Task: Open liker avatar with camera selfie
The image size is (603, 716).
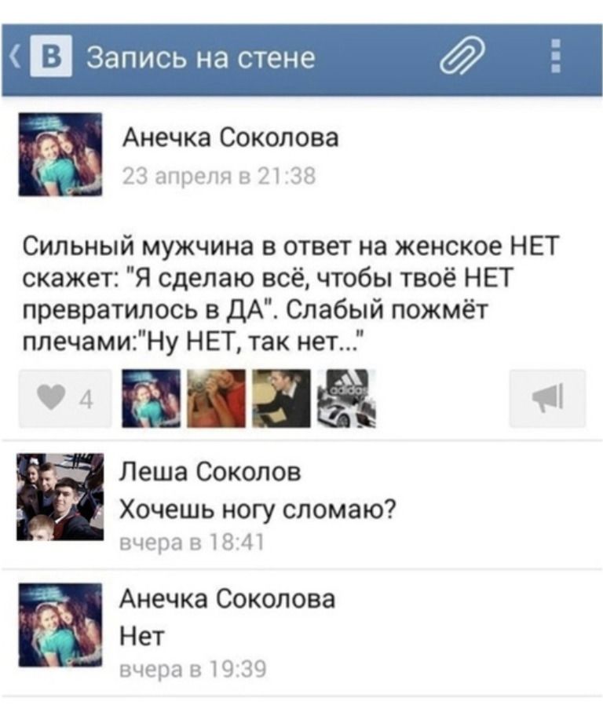Action: (x=216, y=399)
